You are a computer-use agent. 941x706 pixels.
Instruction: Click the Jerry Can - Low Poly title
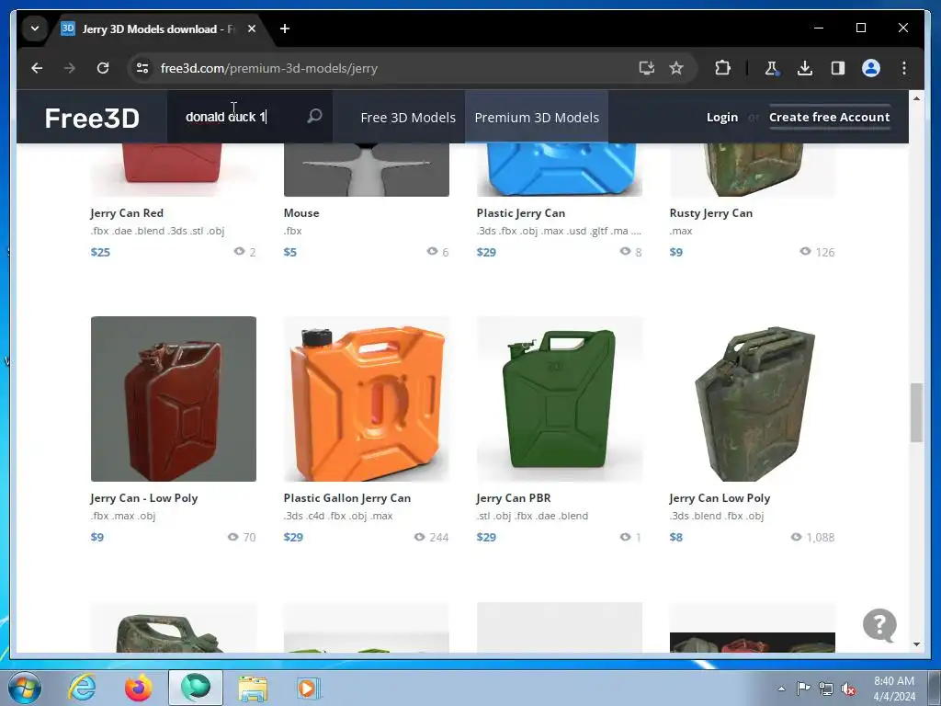tap(144, 497)
